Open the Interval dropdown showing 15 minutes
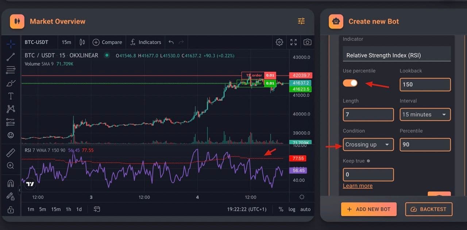This screenshot has height=230, width=467. tap(425, 114)
